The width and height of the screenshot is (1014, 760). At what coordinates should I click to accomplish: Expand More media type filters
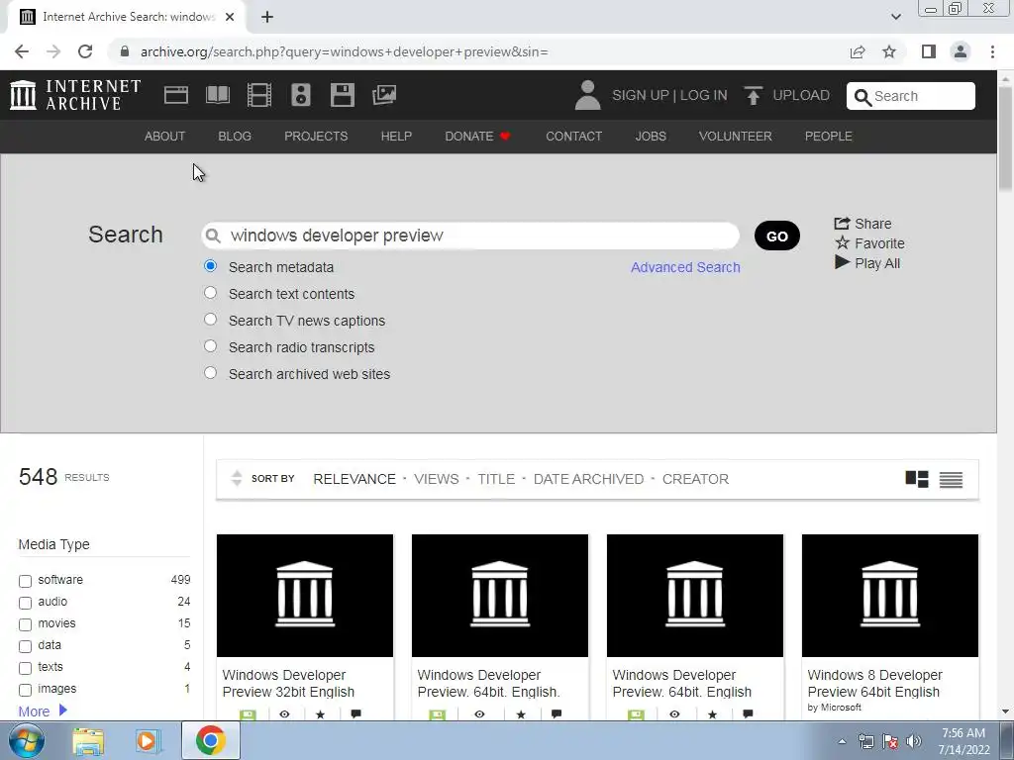[x=43, y=711]
